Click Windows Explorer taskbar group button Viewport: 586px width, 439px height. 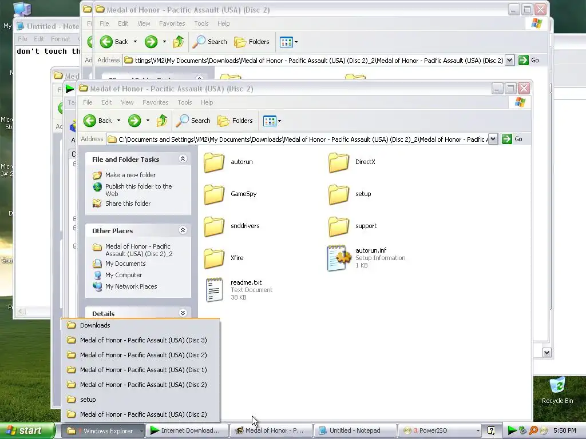coord(102,431)
